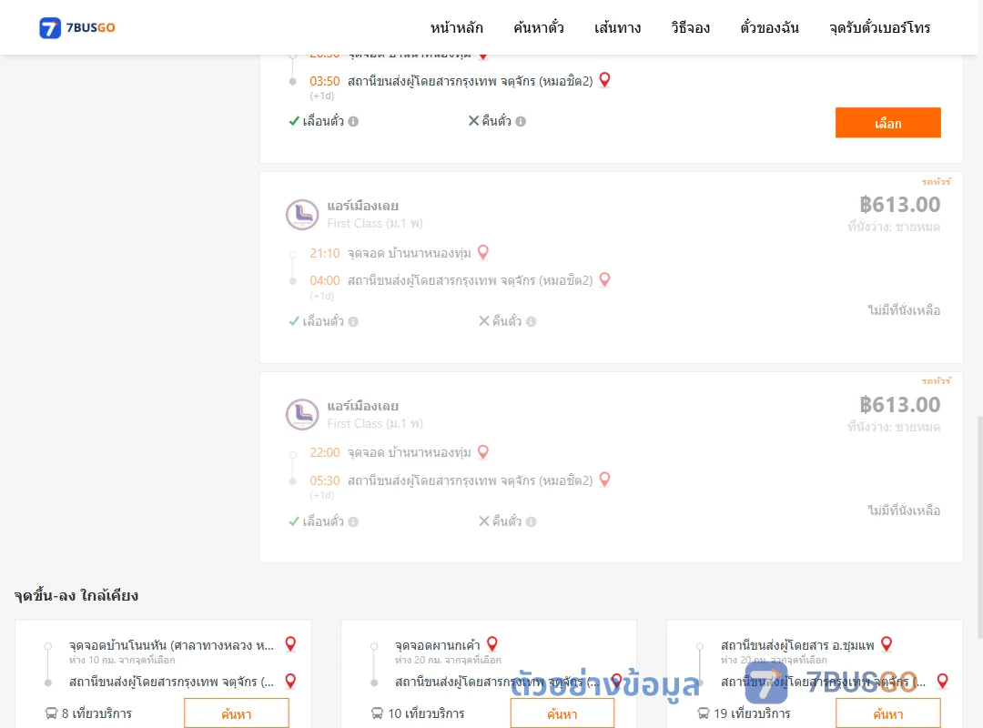Image resolution: width=983 pixels, height=728 pixels.
Task: Open map pin for 03:50 Mo Chit 2 arrival
Action: [x=605, y=80]
